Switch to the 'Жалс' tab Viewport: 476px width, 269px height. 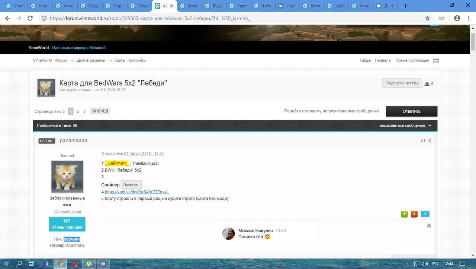click(x=189, y=6)
